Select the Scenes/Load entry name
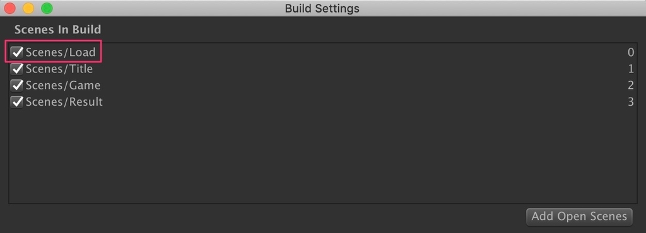Image resolution: width=646 pixels, height=233 pixels. 61,52
